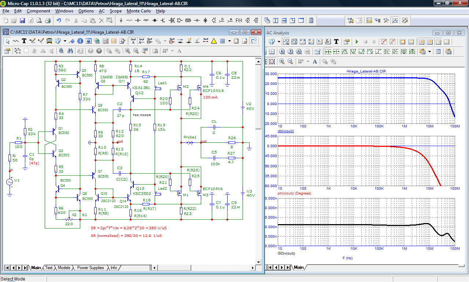Toggle the analysis plot button in top toolbar
The width and height of the screenshot is (469, 282).
[x=395, y=21]
